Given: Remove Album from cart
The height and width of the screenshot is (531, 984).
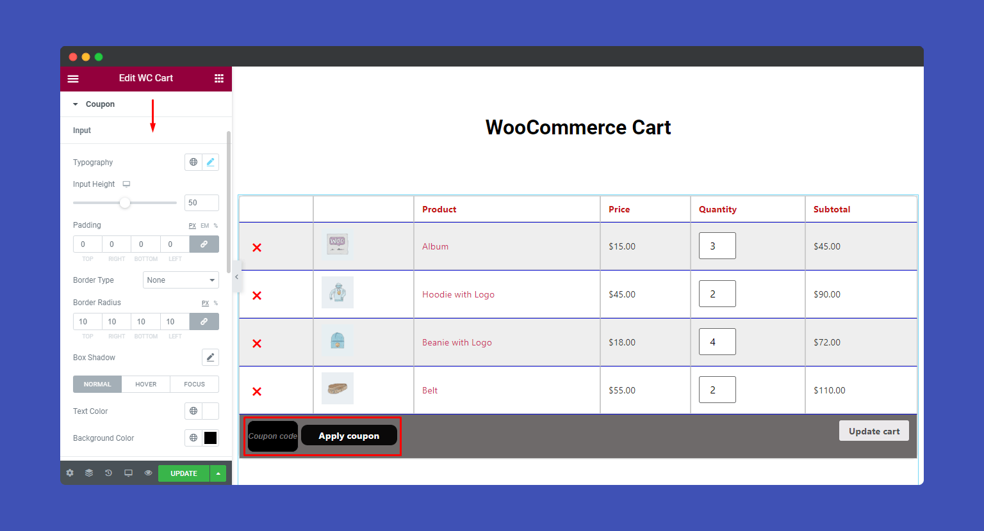Looking at the screenshot, I should tap(257, 248).
